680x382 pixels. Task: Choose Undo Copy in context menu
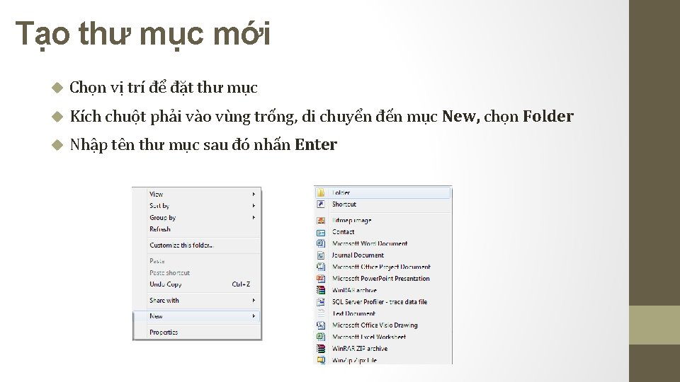pos(197,284)
